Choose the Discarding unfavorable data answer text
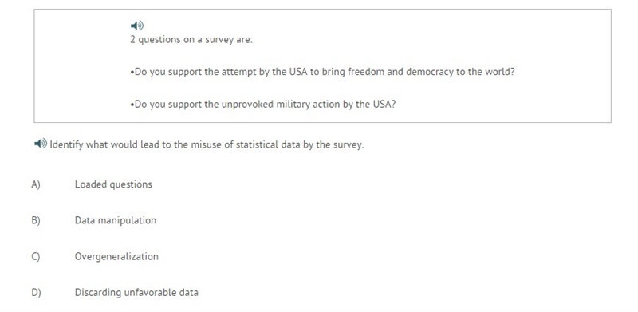This screenshot has height=312, width=638. [136, 292]
